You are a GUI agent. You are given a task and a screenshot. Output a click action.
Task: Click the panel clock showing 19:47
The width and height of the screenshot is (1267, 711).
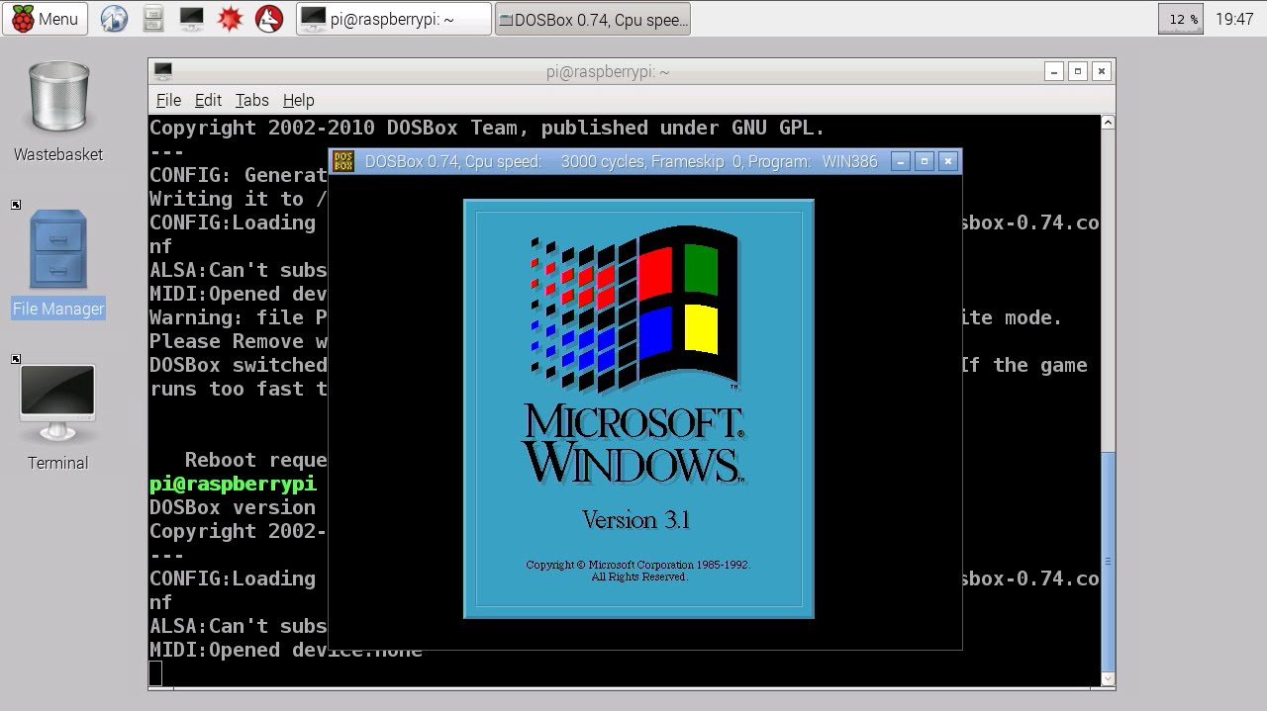(x=1234, y=19)
